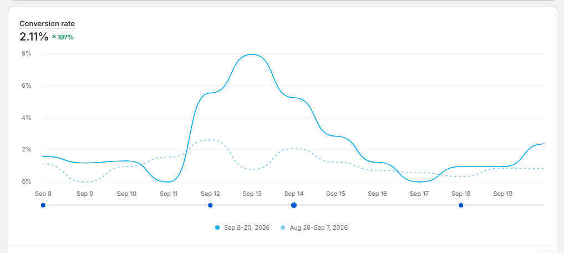Screen dimensions: 564x253
Task: Click the Sep 11 date label
Action: [x=169, y=194]
